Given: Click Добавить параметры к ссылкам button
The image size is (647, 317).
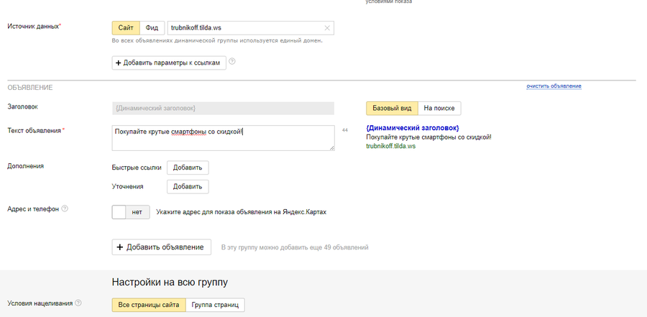Looking at the screenshot, I should pyautogui.click(x=170, y=63).
